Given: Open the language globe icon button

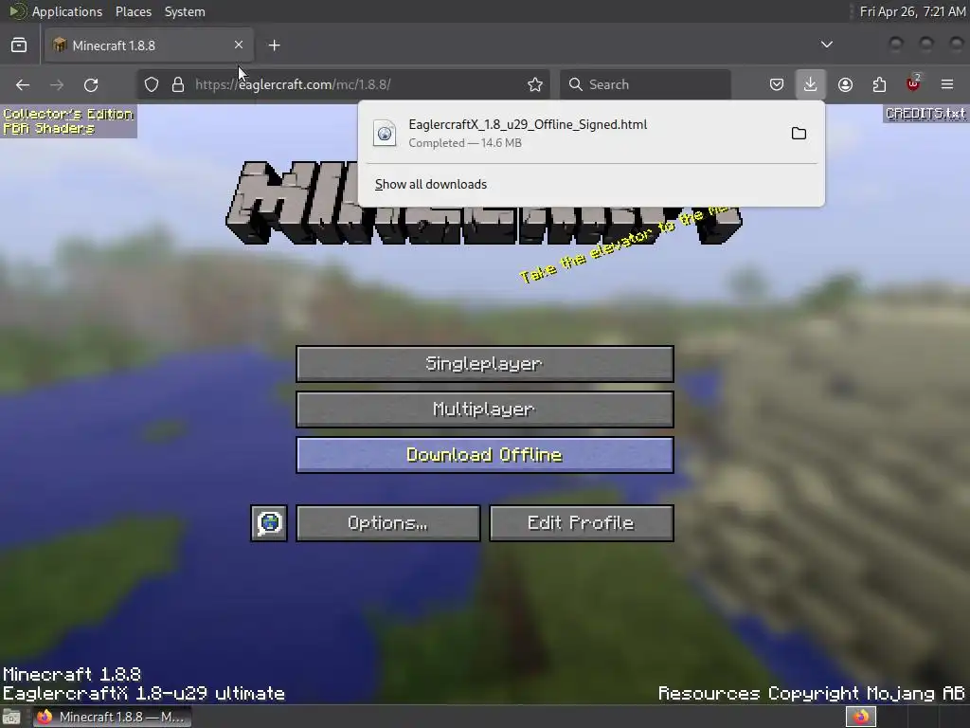Looking at the screenshot, I should 269,523.
